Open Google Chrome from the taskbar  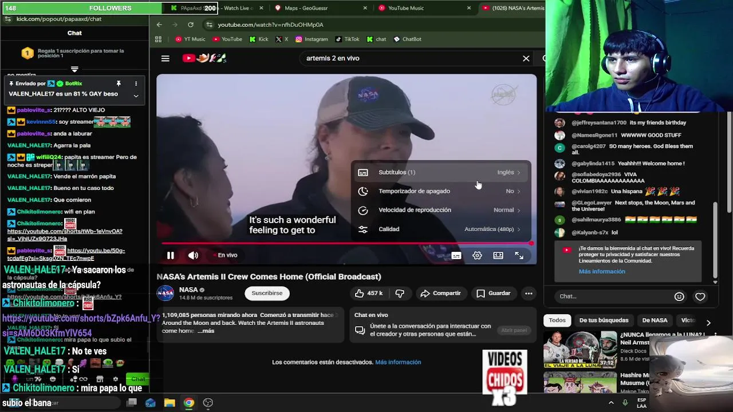(188, 403)
